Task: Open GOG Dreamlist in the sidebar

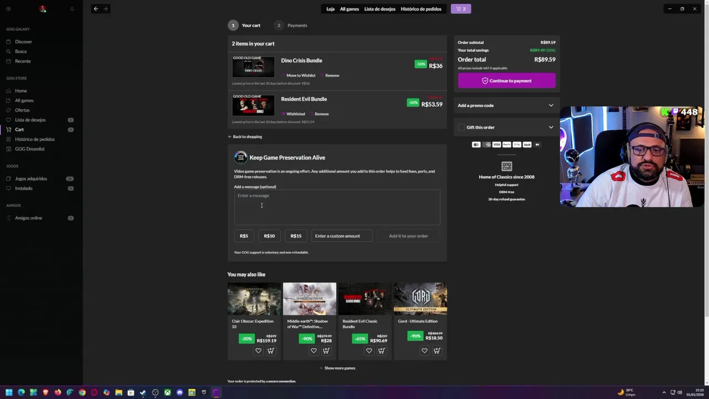Action: coord(29,149)
